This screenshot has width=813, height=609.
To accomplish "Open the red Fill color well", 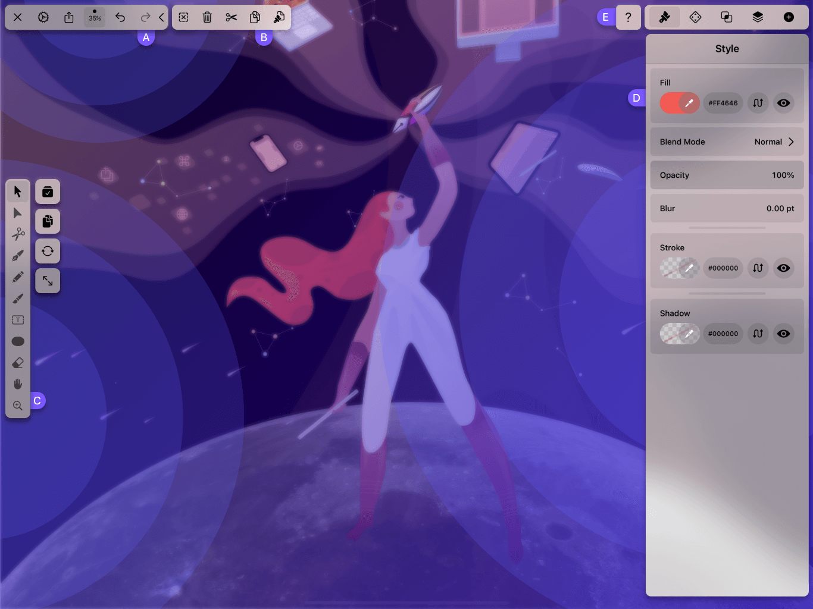I will click(670, 103).
